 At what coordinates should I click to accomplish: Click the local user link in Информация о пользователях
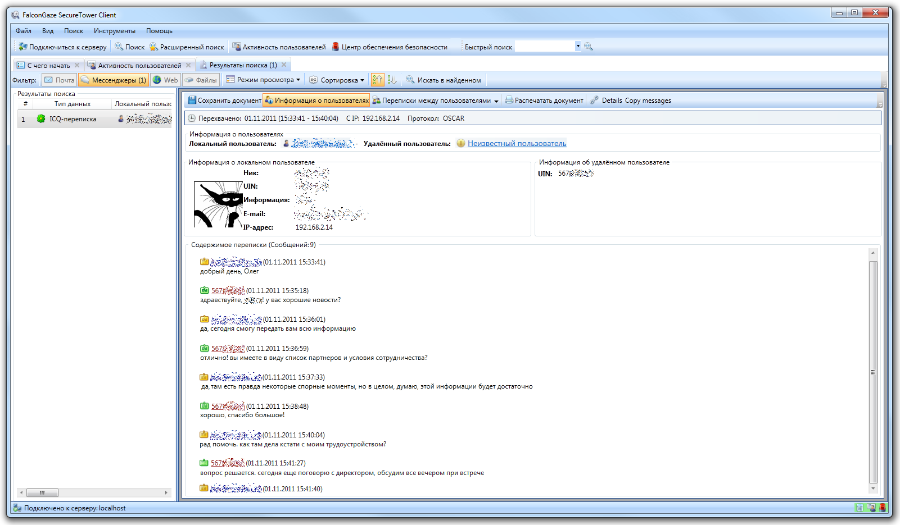[323, 143]
